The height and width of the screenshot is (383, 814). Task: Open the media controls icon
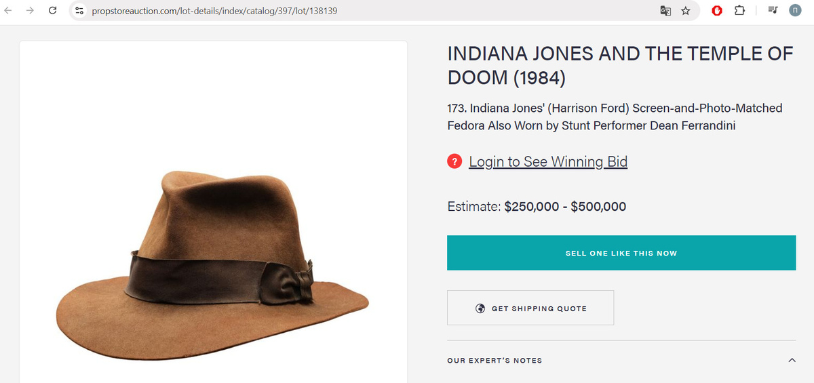(773, 11)
